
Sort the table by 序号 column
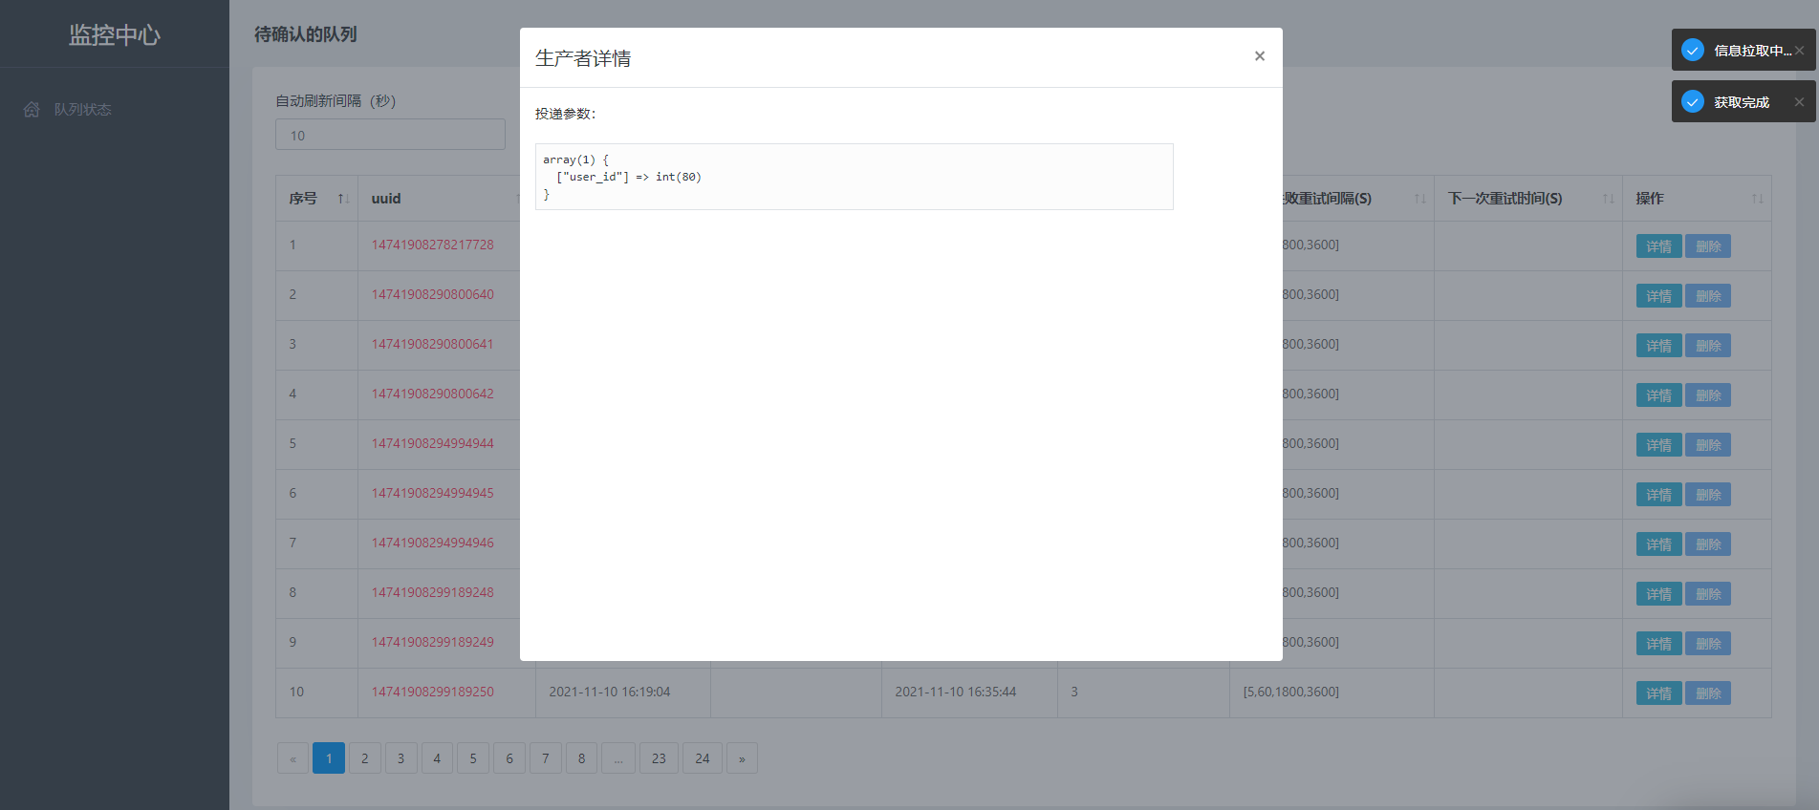343,199
